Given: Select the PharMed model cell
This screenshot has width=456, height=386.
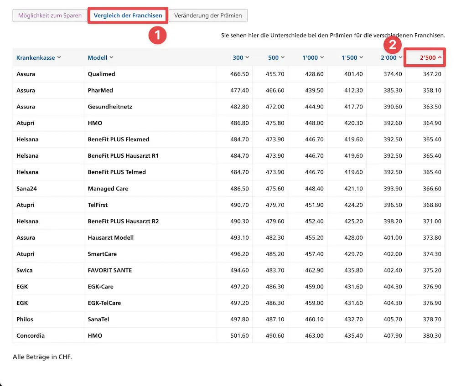Looking at the screenshot, I should click(x=100, y=90).
